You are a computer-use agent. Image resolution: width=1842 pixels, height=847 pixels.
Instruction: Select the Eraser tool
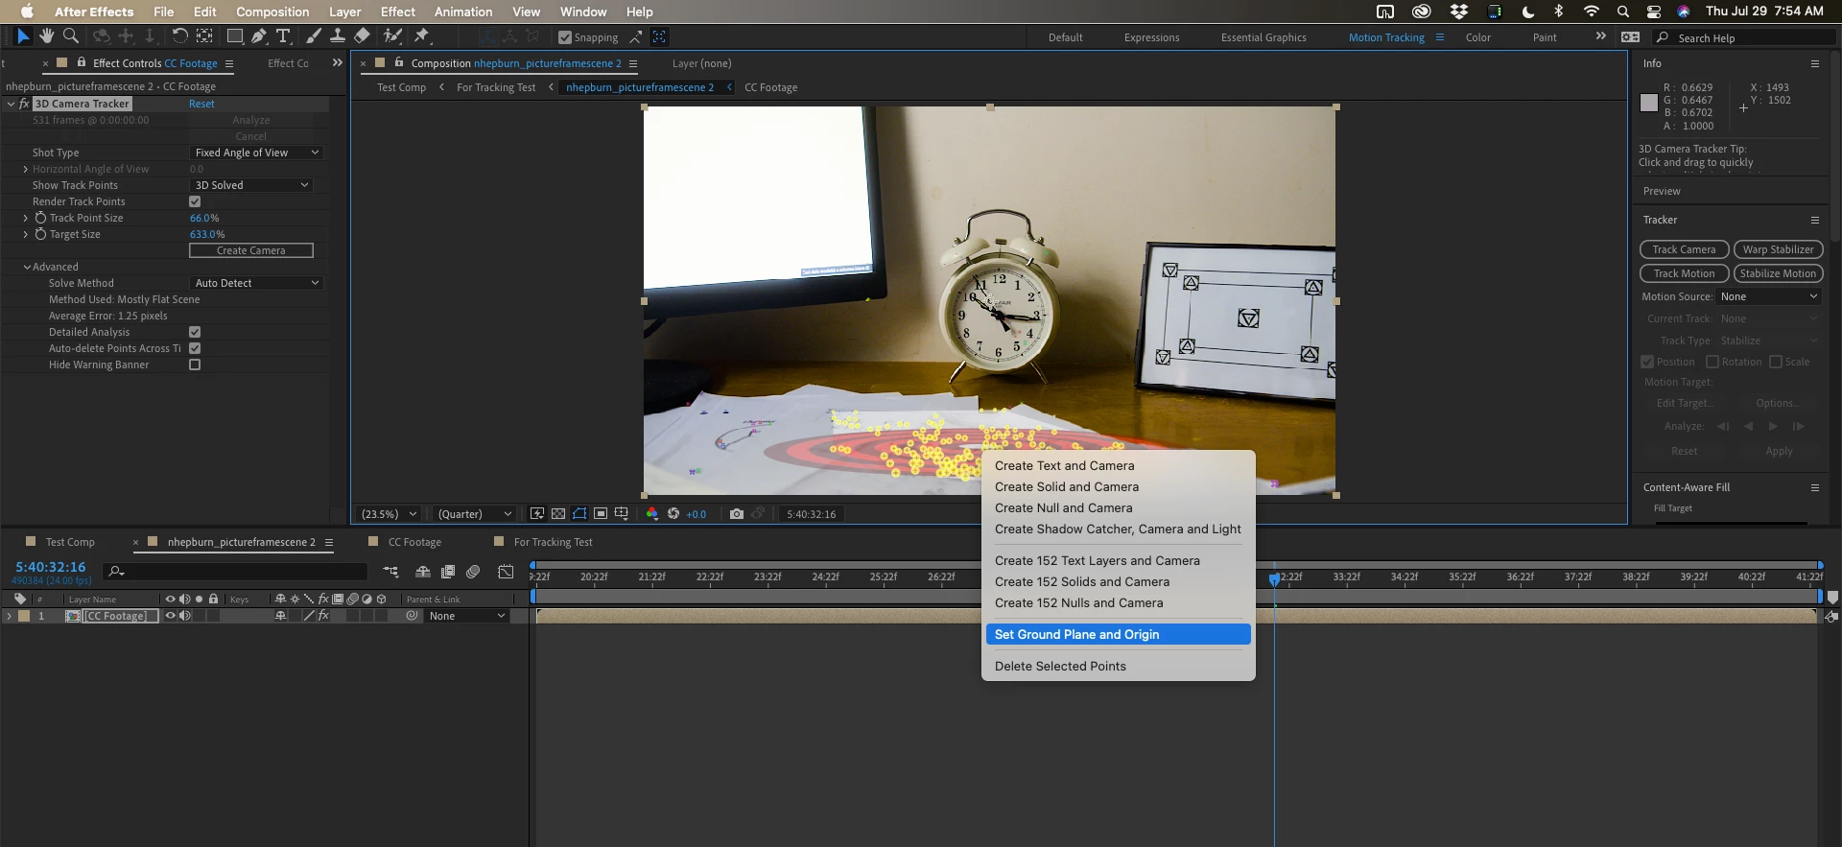(362, 36)
